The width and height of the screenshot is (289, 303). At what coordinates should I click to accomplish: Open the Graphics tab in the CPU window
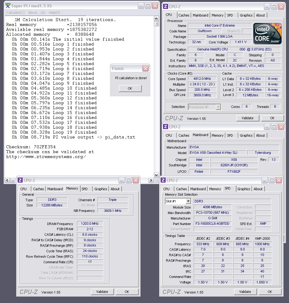[x=246, y=15]
